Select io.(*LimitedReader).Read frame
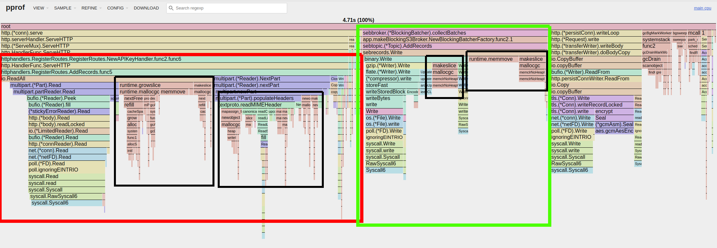This screenshot has width=717, height=248. (69, 131)
